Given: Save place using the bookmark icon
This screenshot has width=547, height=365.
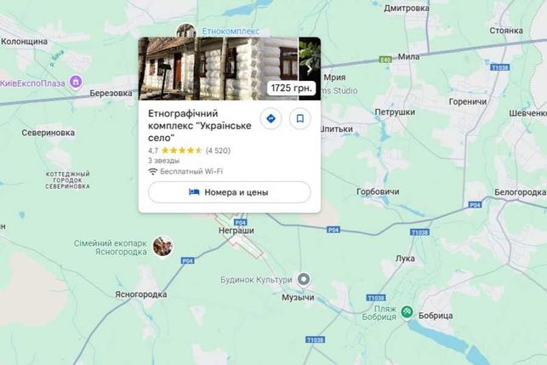Looking at the screenshot, I should pos(299,118).
